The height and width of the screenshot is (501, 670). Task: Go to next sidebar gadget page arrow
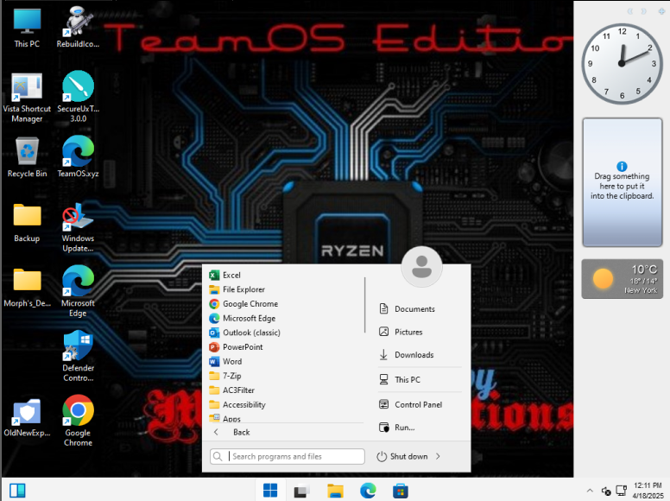click(x=643, y=11)
